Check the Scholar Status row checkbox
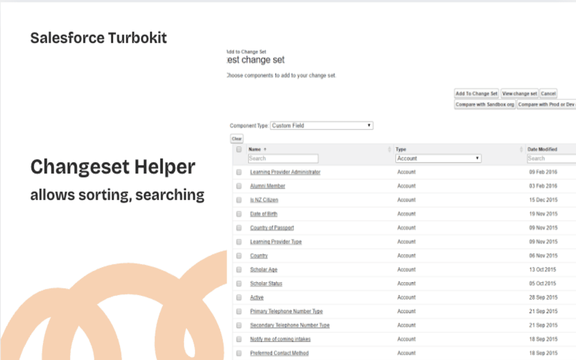This screenshot has width=576, height=360. coord(239,284)
